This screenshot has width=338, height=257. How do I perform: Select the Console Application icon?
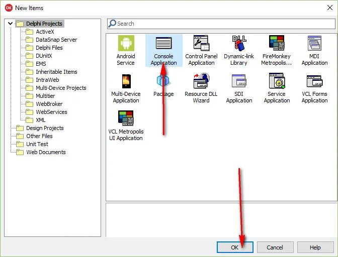[163, 43]
